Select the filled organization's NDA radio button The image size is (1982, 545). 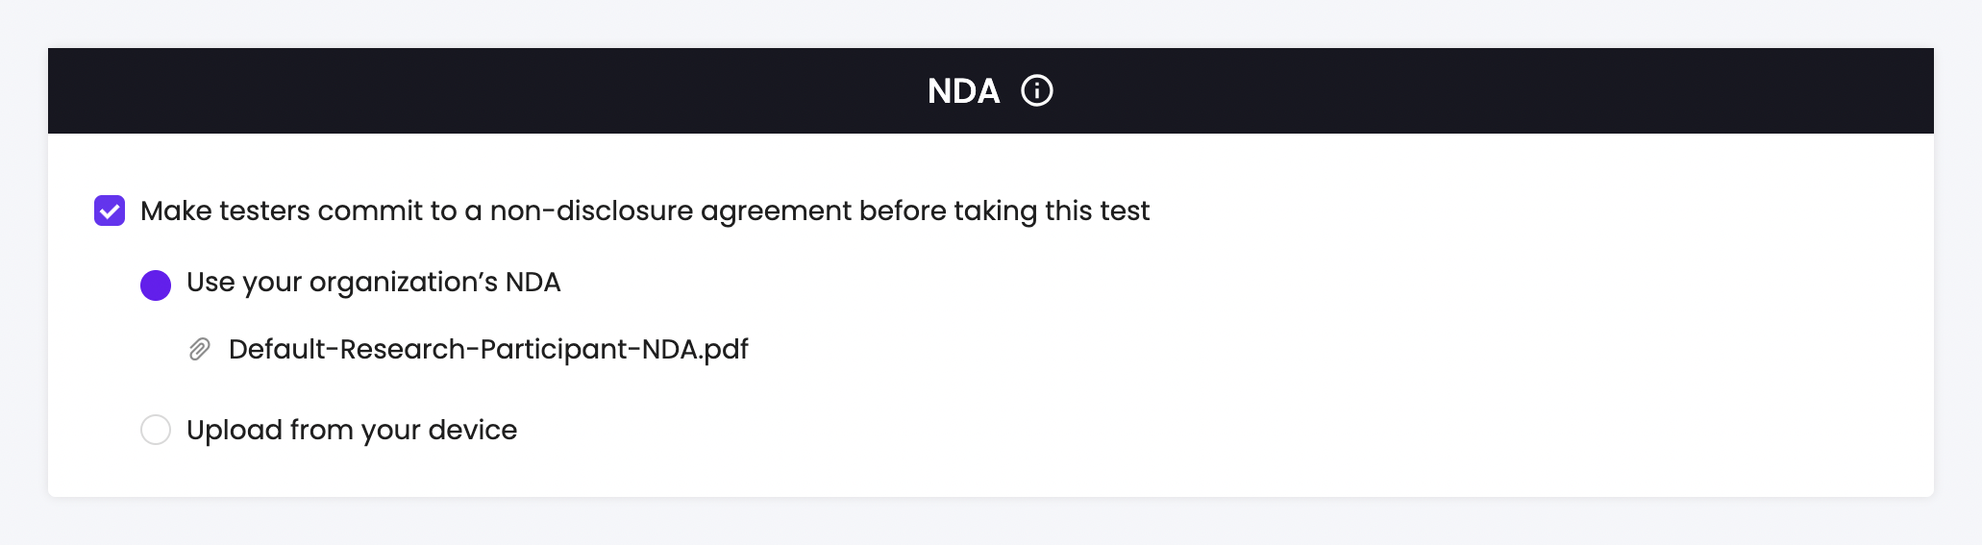(156, 285)
